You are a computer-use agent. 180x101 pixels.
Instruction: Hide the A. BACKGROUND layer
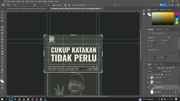[148, 87]
